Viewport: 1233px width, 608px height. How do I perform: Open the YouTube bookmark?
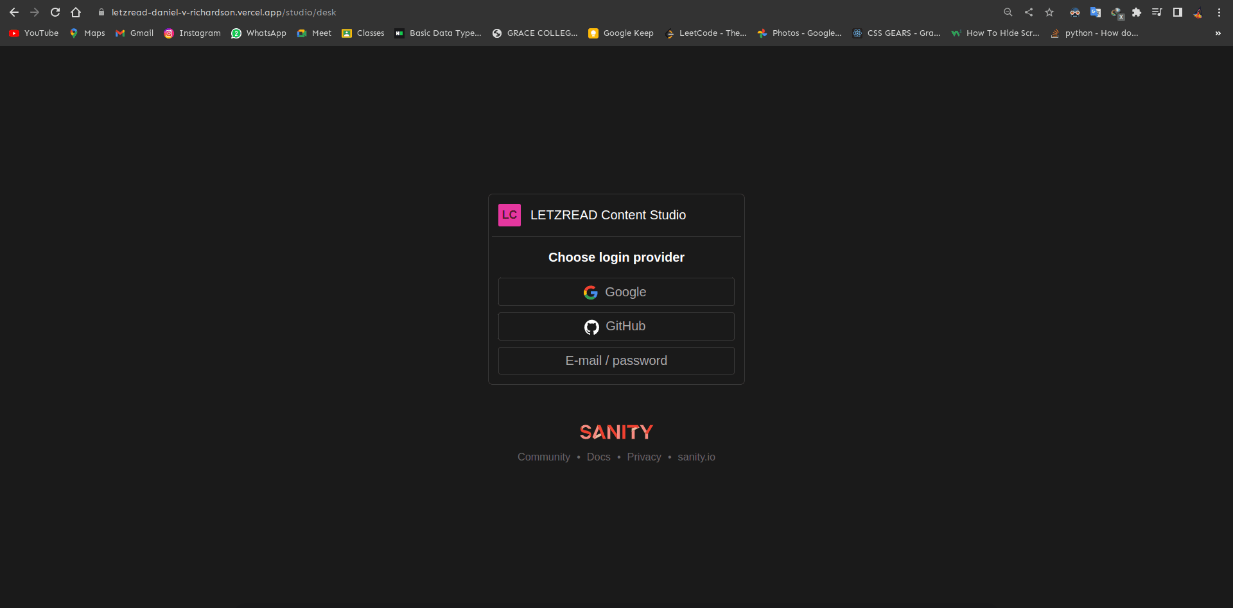pos(34,33)
